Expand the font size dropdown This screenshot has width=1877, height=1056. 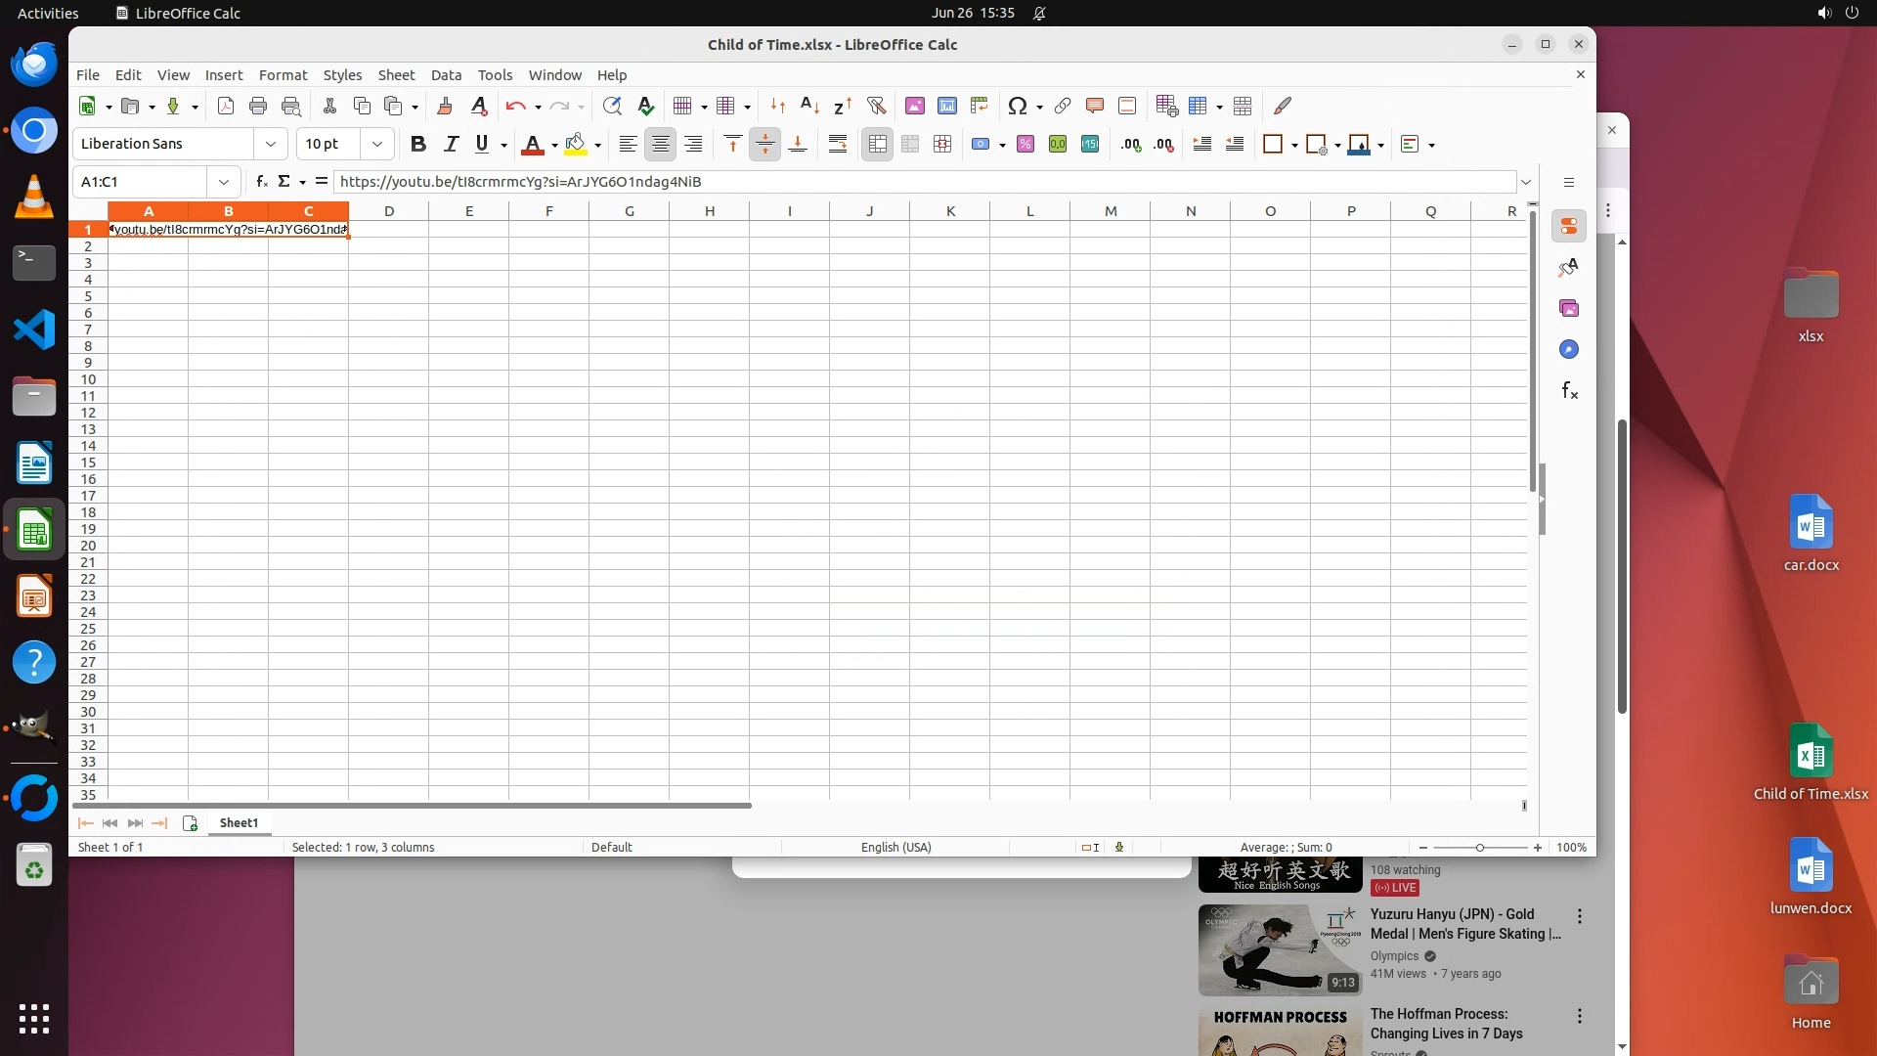(x=377, y=145)
